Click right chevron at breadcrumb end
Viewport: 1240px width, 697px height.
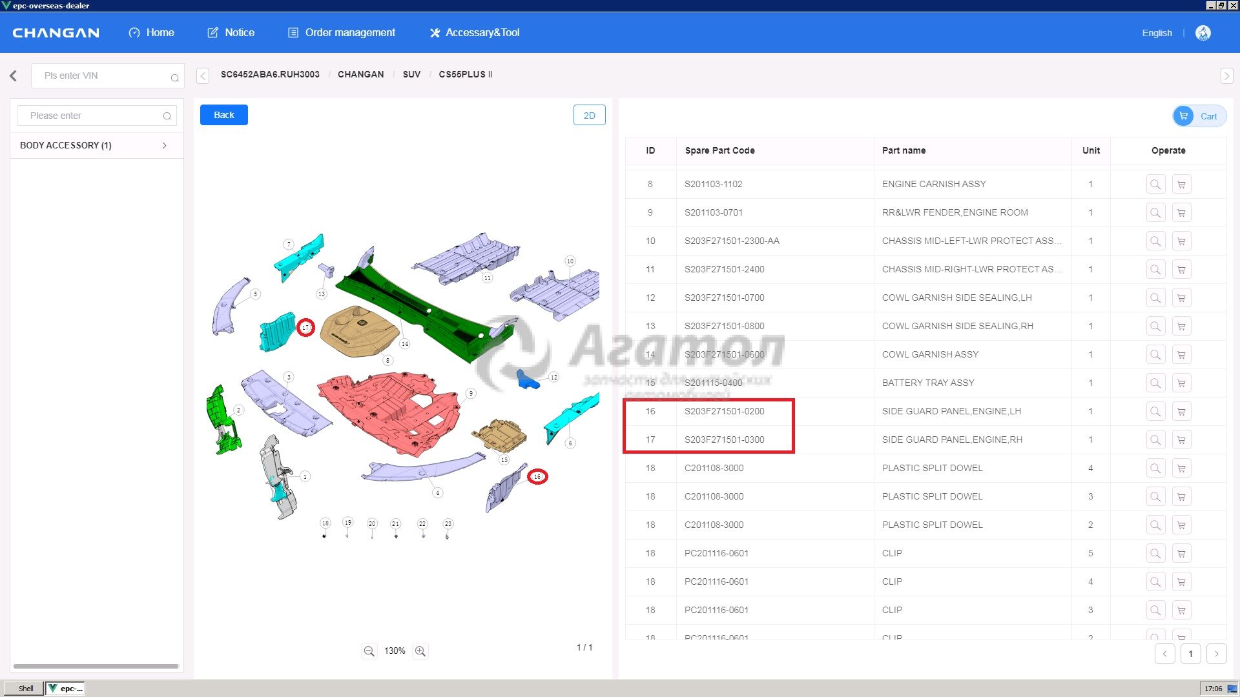[x=1226, y=76]
